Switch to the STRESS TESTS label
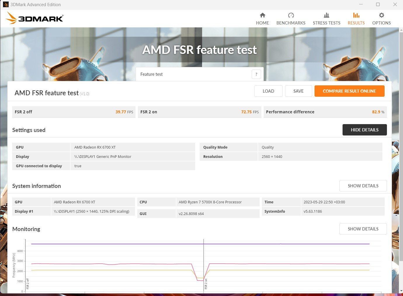 [326, 23]
